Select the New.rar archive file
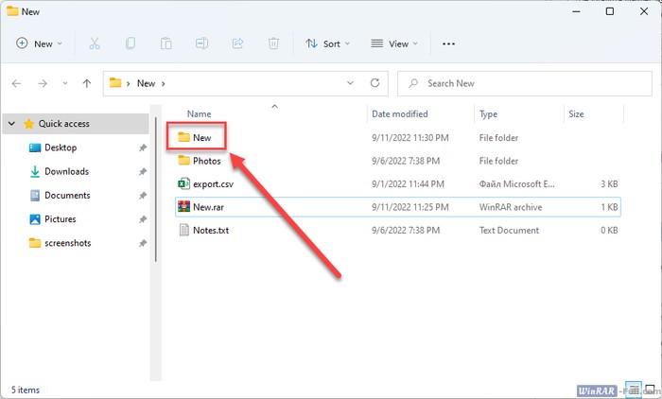 pyautogui.click(x=208, y=206)
